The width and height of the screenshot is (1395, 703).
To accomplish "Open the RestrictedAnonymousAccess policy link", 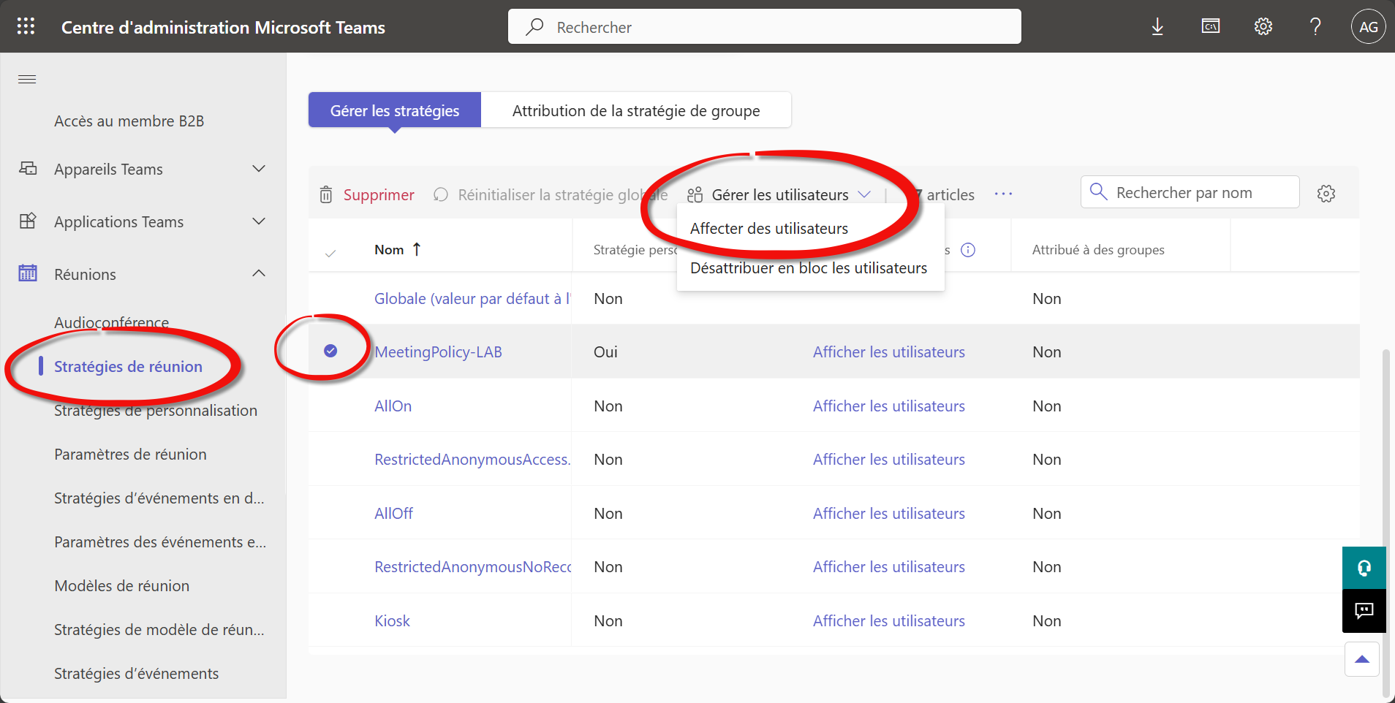I will (x=472, y=460).
